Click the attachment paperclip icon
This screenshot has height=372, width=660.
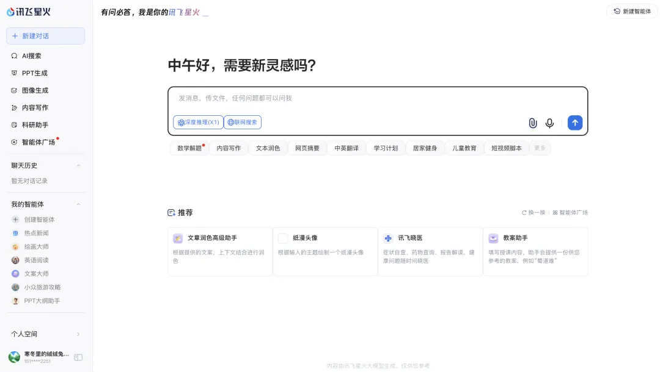click(533, 123)
